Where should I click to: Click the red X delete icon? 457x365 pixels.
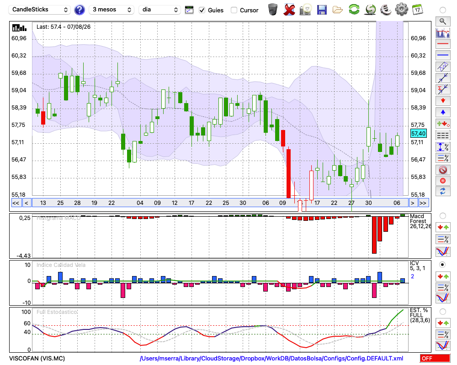click(x=289, y=10)
